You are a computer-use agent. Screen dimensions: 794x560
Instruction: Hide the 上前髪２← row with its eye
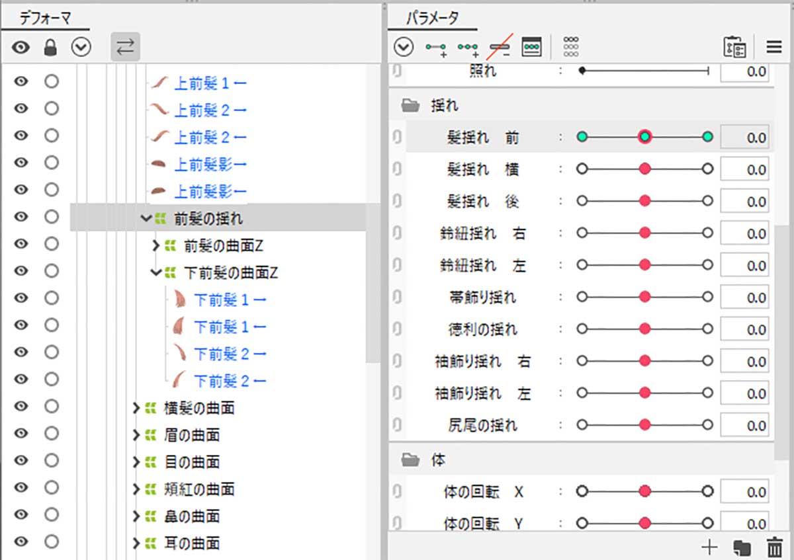click(21, 136)
